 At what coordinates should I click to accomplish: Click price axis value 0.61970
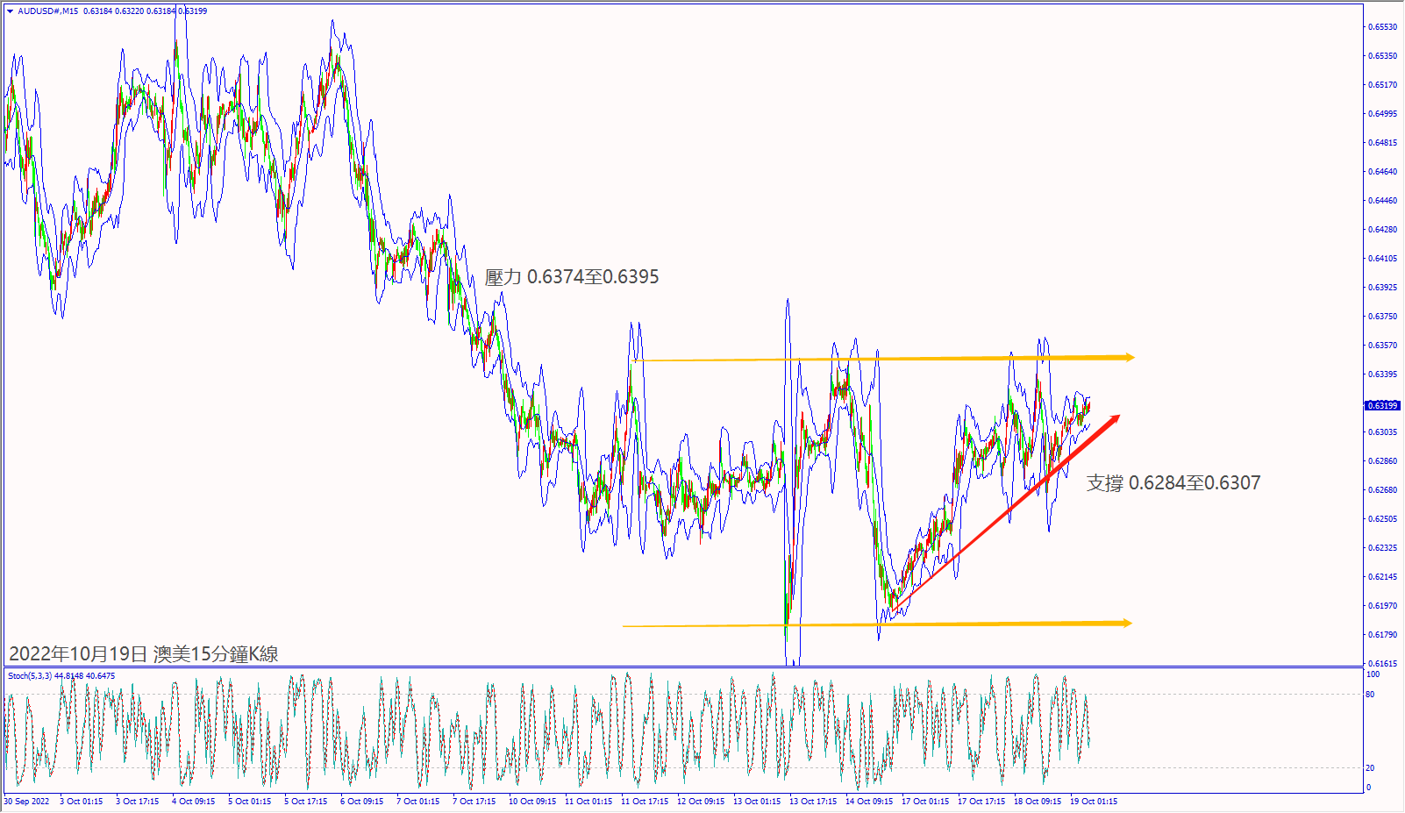(x=1383, y=606)
